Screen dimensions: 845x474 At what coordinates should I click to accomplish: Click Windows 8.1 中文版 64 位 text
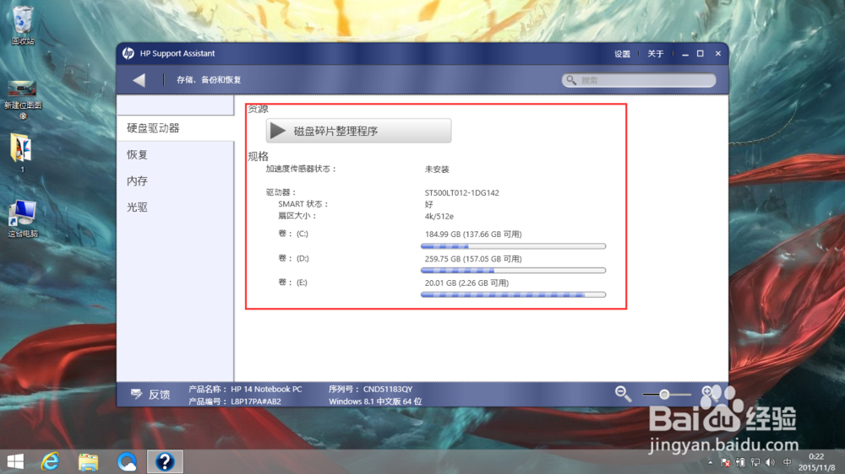coord(375,401)
